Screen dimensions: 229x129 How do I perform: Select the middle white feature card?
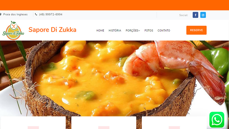tap(104, 123)
